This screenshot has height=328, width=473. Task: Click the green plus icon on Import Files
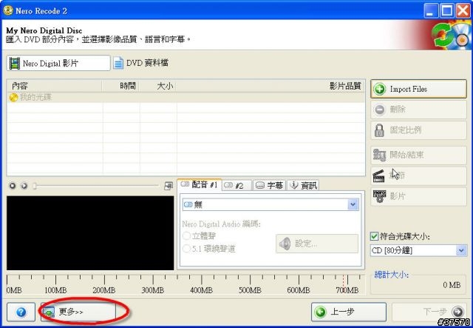pos(379,89)
